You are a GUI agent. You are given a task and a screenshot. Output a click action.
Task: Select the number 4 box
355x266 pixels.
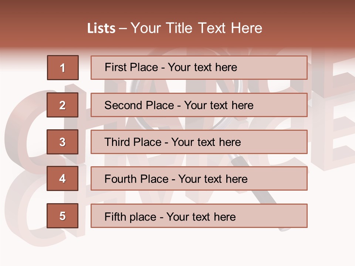pos(62,178)
